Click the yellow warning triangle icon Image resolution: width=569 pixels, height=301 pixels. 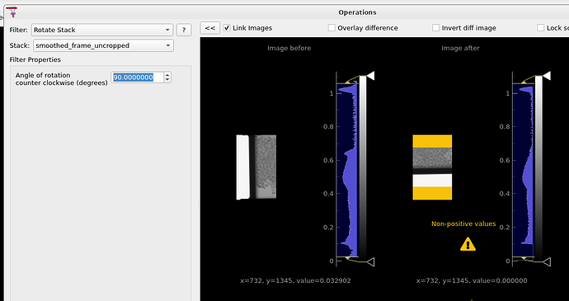click(x=468, y=244)
